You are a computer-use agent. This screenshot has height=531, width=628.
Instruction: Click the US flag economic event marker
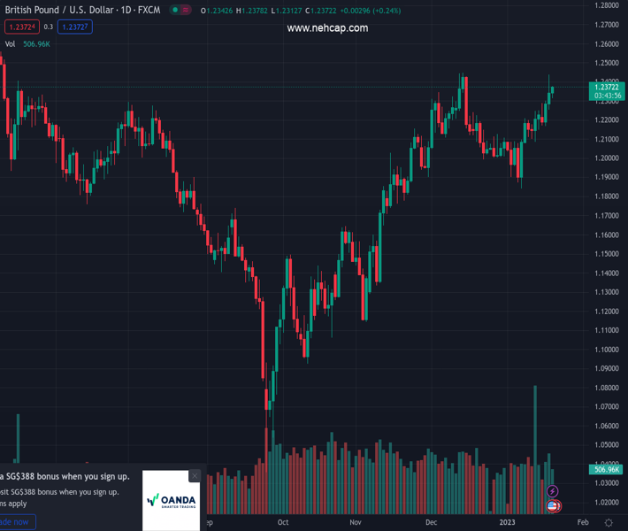click(x=554, y=506)
